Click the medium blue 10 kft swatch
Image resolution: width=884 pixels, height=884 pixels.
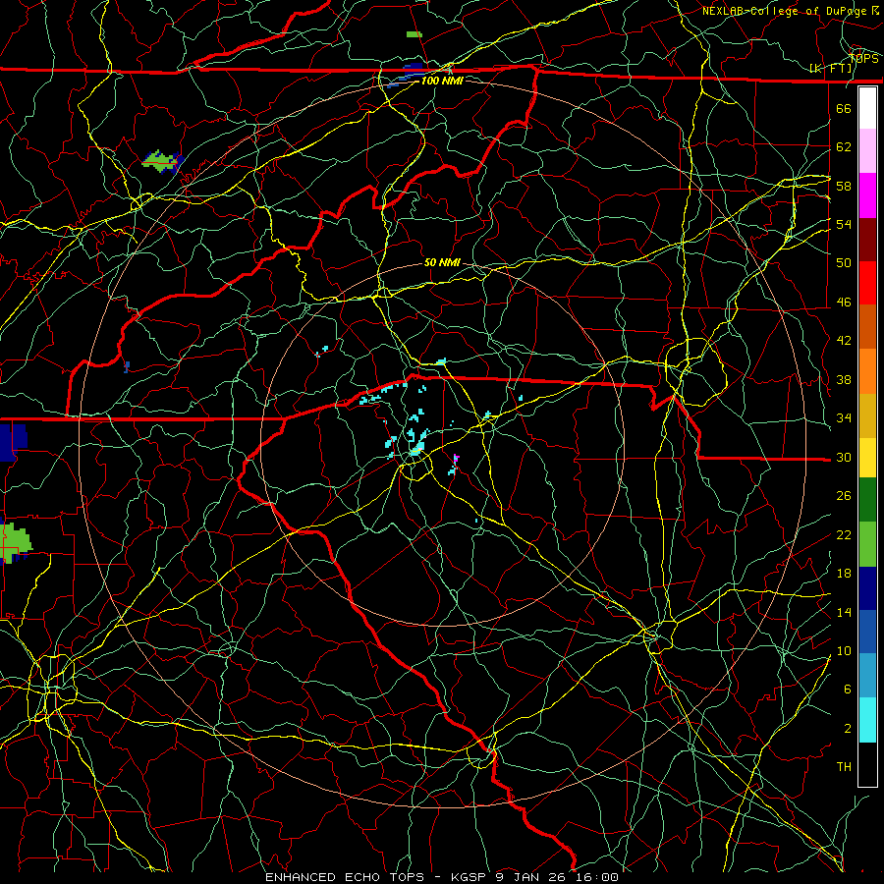point(867,632)
